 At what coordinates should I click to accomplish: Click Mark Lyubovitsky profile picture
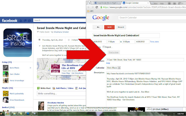pyautogui.click(x=6, y=93)
